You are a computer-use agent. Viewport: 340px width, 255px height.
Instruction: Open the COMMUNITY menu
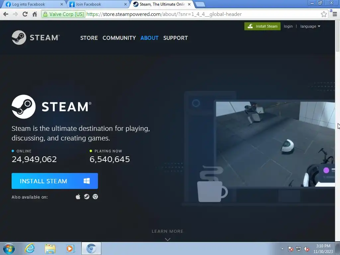(119, 38)
